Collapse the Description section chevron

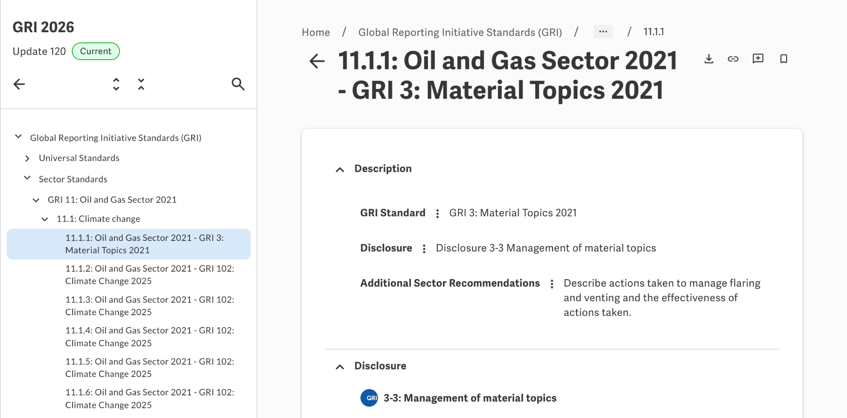coord(340,170)
